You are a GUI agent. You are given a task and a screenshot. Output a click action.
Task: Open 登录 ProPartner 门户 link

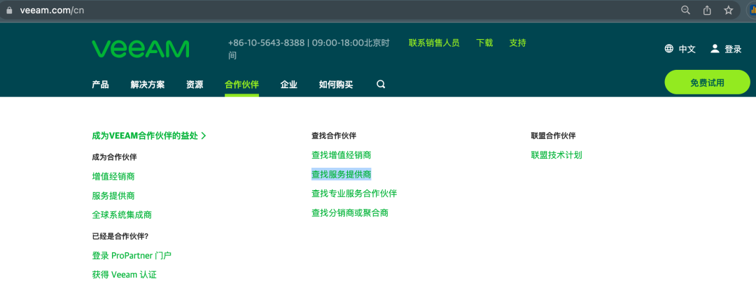coord(132,255)
